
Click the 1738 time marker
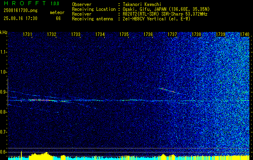click(x=196, y=34)
